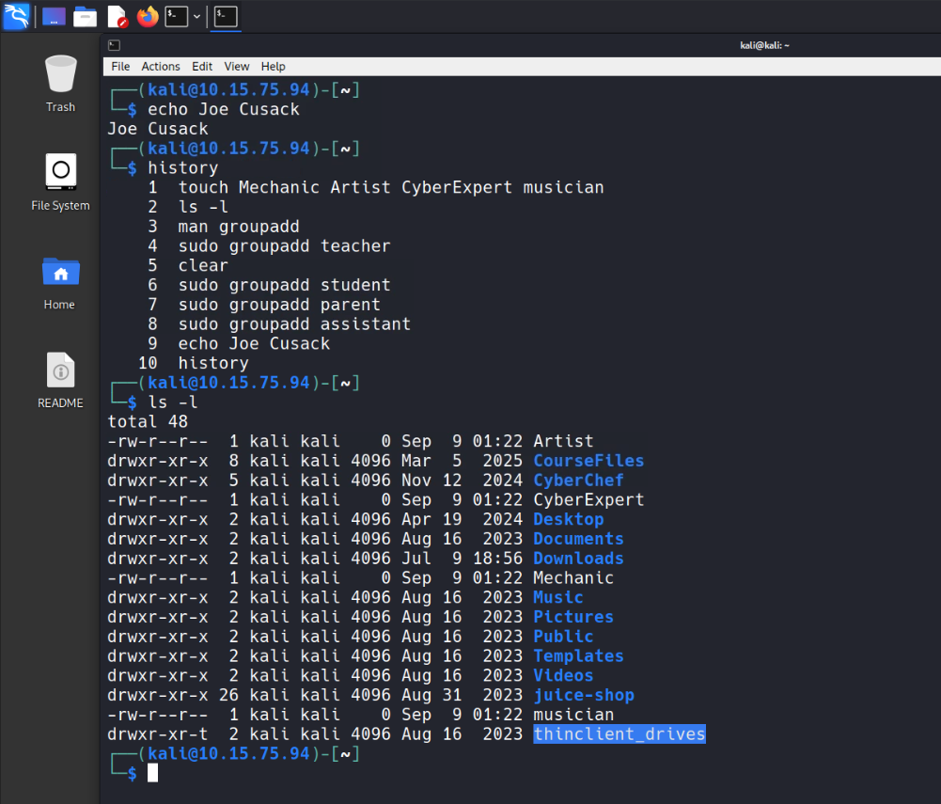Open the Actions menu
Image resolution: width=941 pixels, height=804 pixels.
point(161,67)
